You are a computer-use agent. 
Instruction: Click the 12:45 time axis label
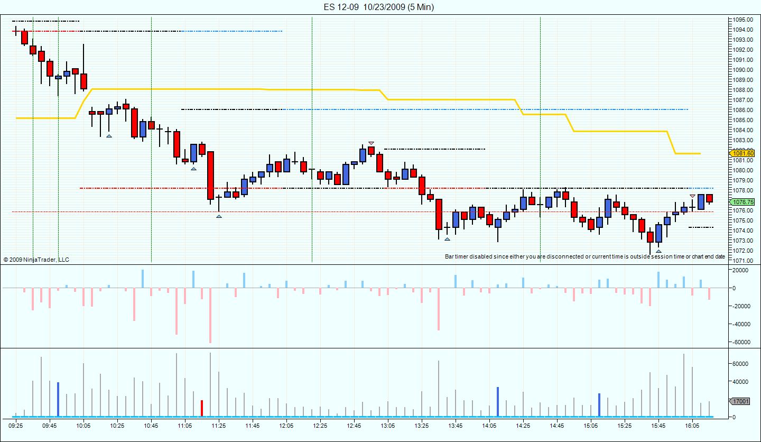(354, 425)
